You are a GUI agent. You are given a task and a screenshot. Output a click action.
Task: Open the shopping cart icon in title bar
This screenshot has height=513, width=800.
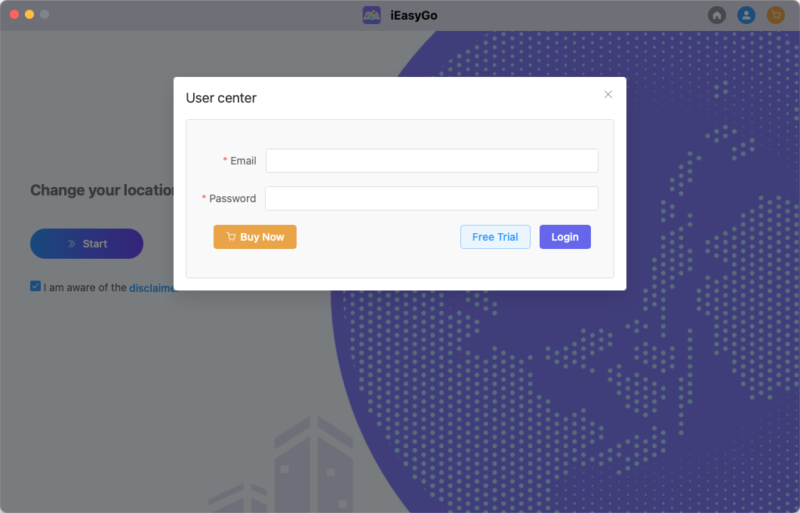[776, 15]
